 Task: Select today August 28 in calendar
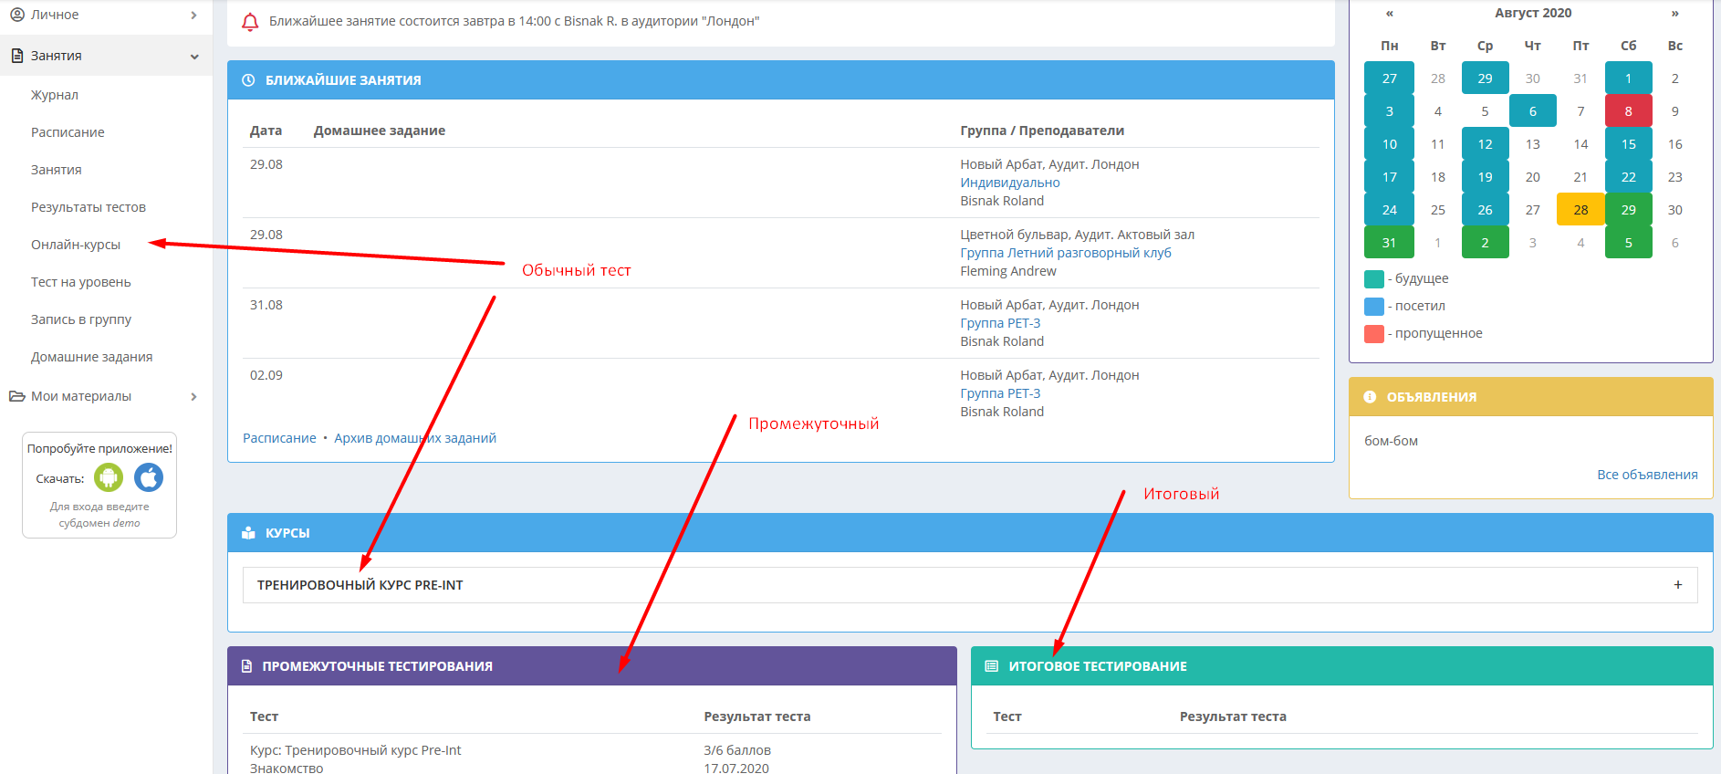(1580, 210)
